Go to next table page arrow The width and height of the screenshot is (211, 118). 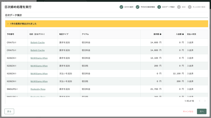point(205,101)
